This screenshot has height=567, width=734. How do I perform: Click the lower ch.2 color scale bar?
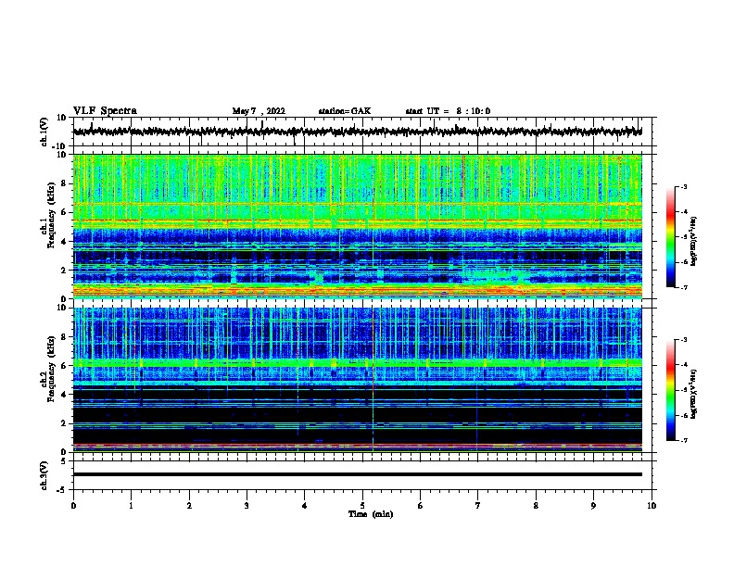[x=671, y=390]
